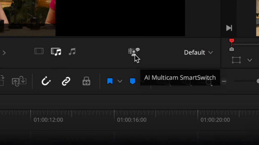Add a blue marker at the playhead
The width and height of the screenshot is (259, 145).
click(x=132, y=81)
